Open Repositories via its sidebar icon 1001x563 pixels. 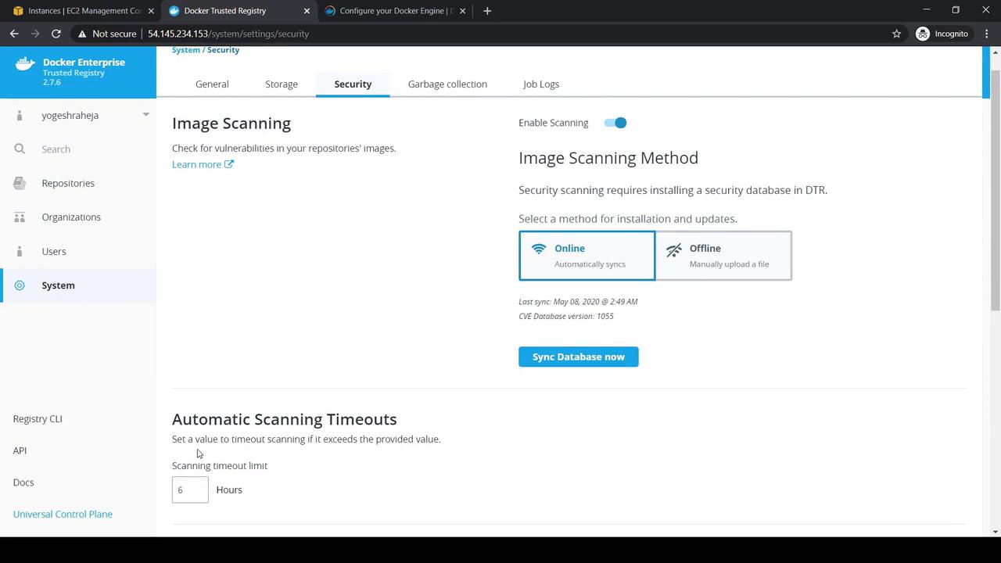click(20, 183)
